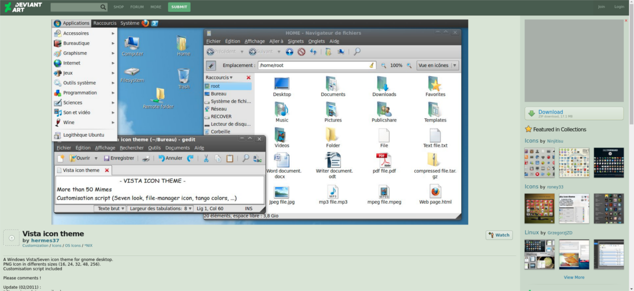
Task: Open roney33 collection author link
Action: coord(555,187)
